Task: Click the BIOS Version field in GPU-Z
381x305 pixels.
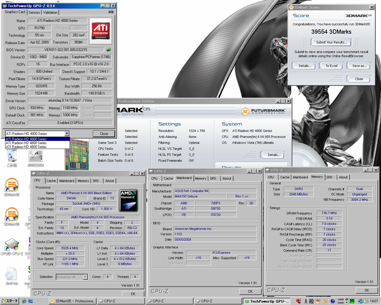Action: 66,50
